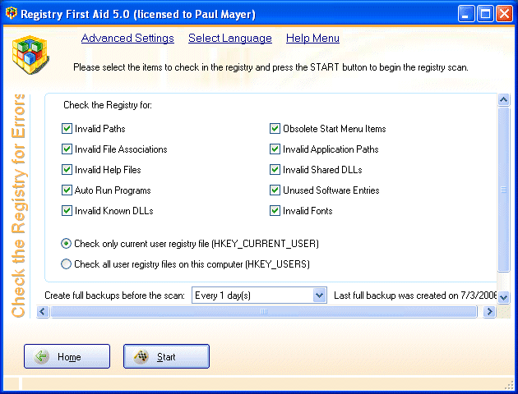Open the Help Menu

[312, 39]
